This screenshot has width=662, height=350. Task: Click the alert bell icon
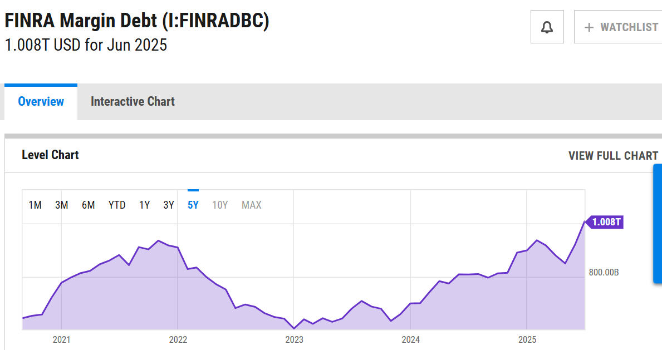(547, 27)
